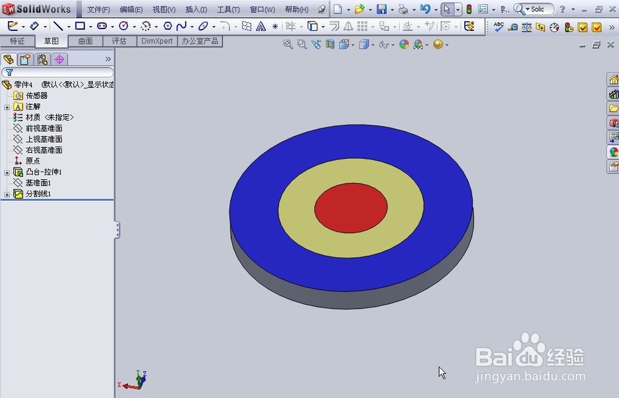Viewport: 619px width, 398px height.
Task: Click the Undo icon
Action: [425, 9]
